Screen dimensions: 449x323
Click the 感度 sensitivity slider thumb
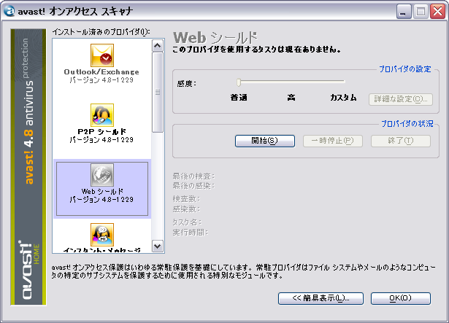239,82
